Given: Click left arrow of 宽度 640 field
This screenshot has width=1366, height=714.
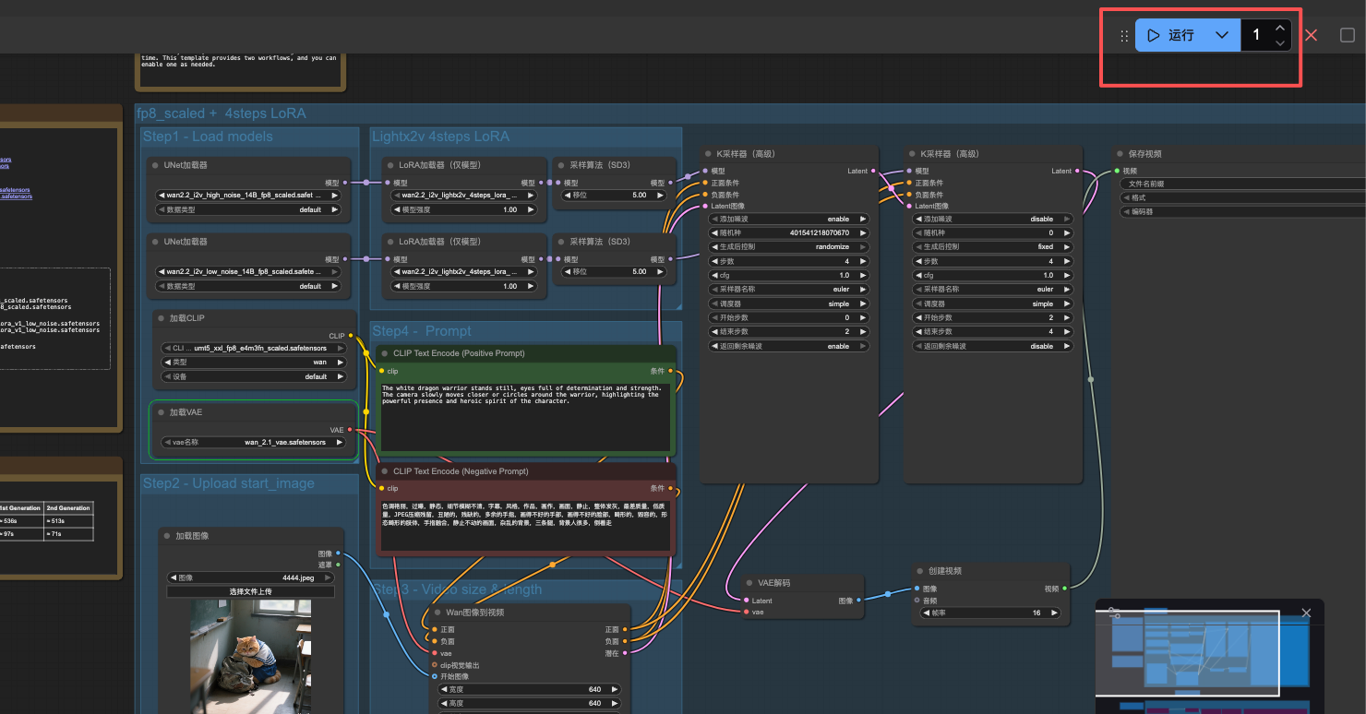Looking at the screenshot, I should pos(444,689).
